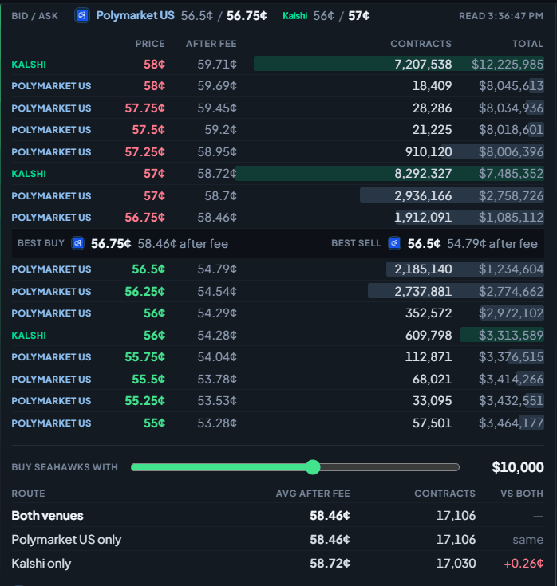Image resolution: width=557 pixels, height=586 pixels.
Task: Click the 56.25¢ bid price
Action: (144, 292)
